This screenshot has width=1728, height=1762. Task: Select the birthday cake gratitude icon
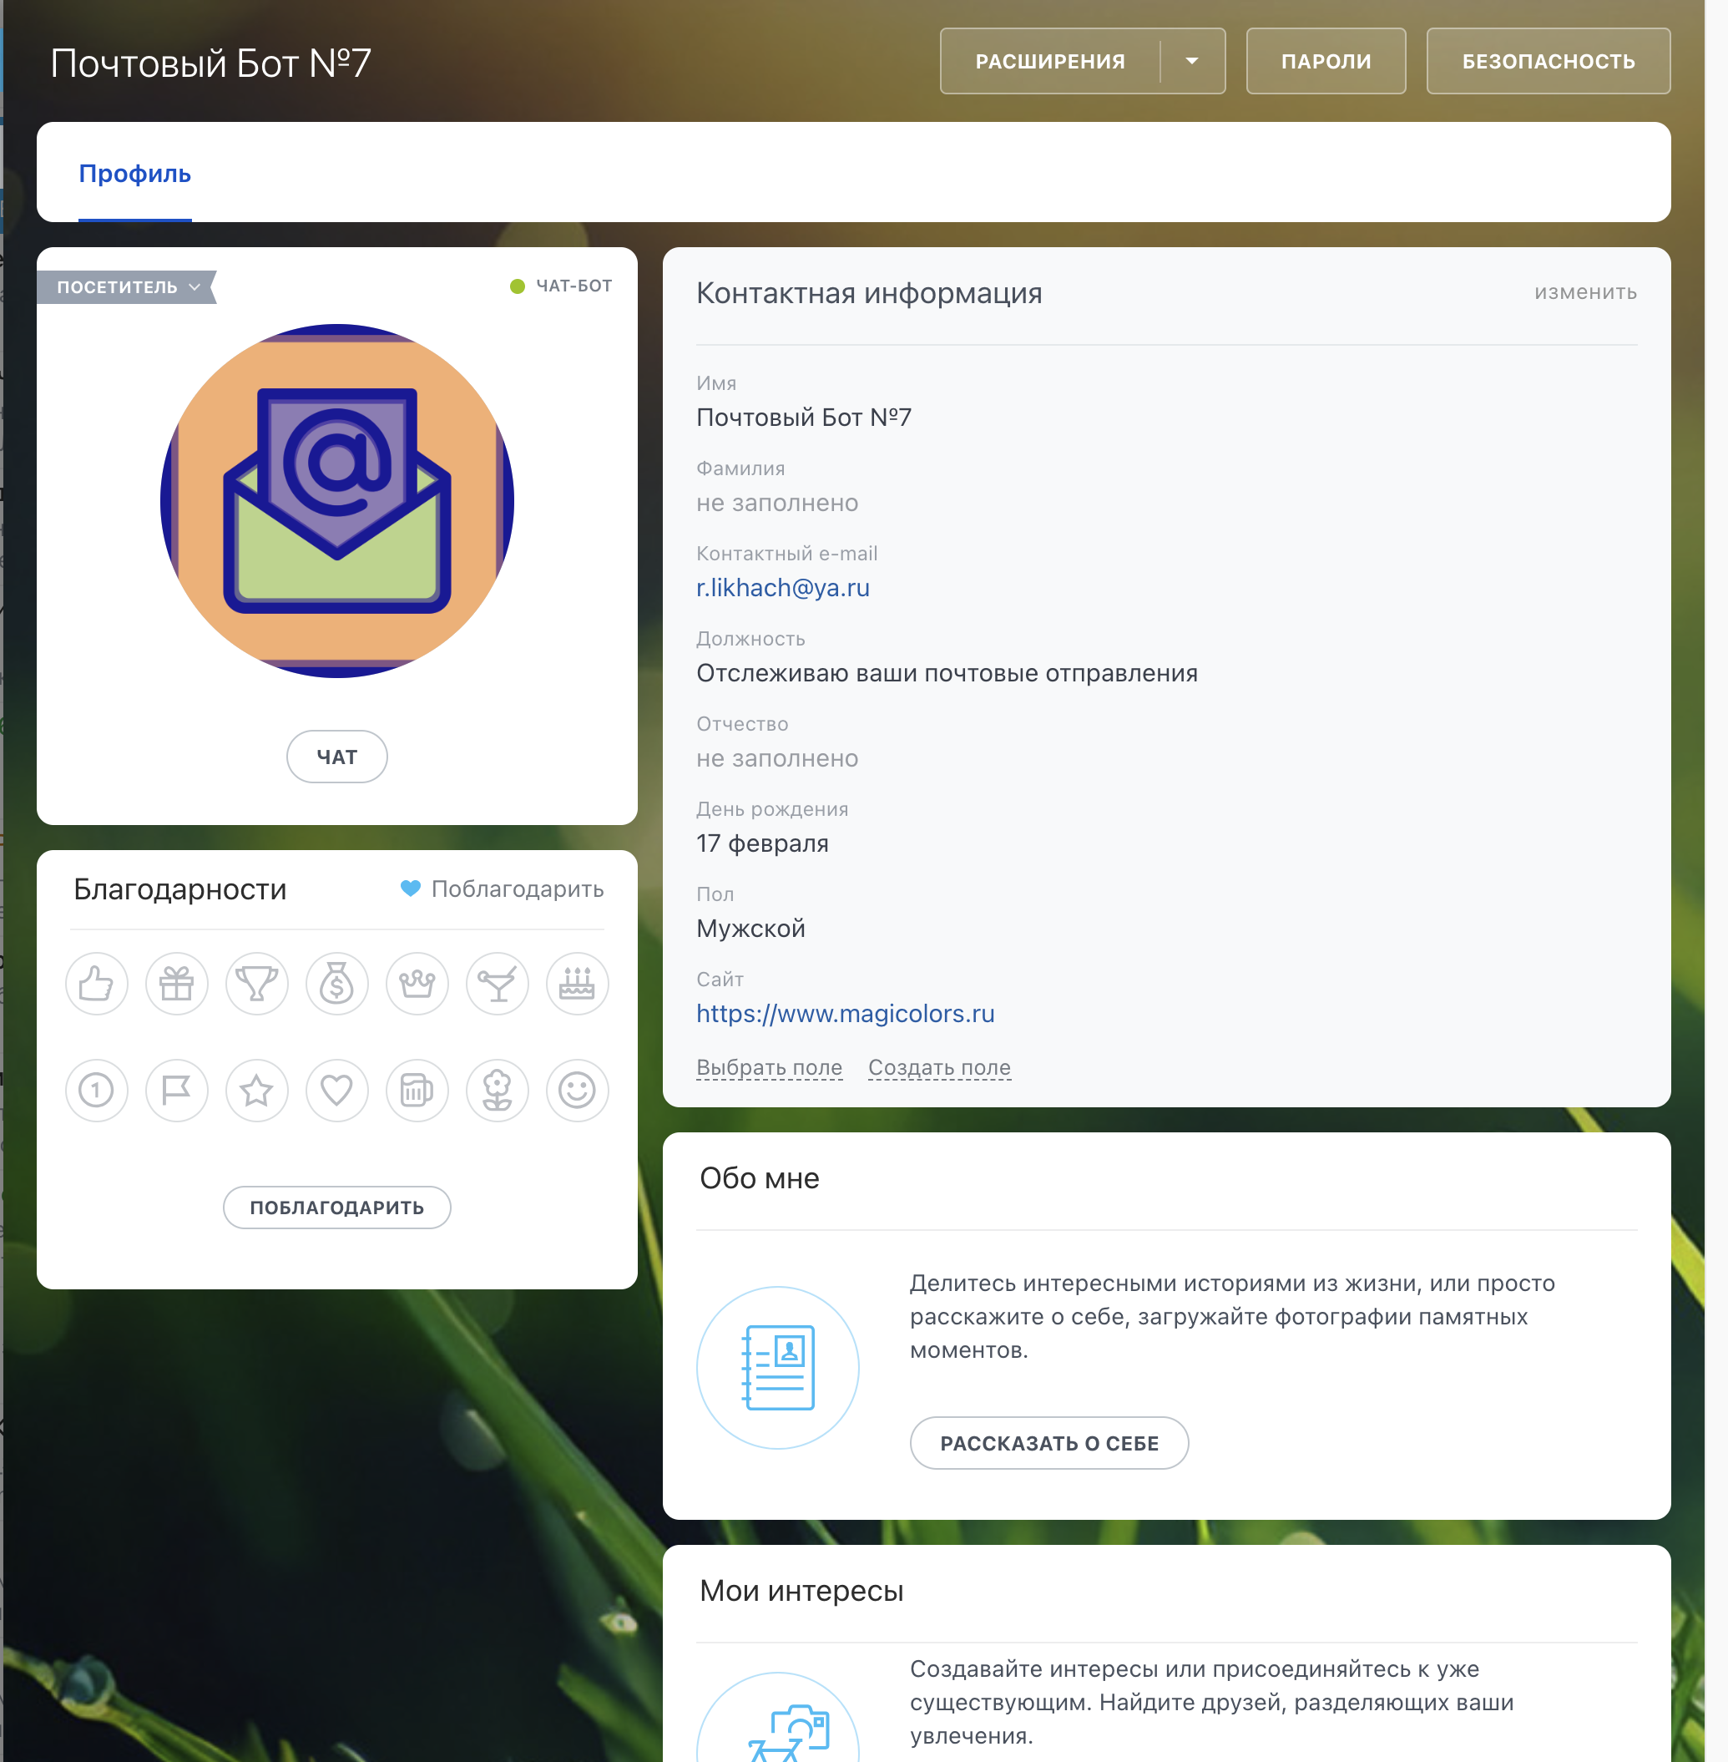tap(577, 983)
